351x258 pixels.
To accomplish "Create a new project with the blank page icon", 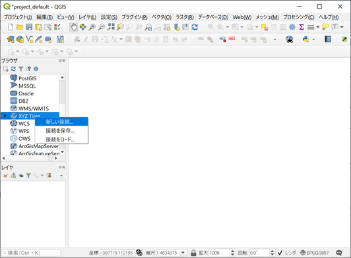I will pos(11,27).
